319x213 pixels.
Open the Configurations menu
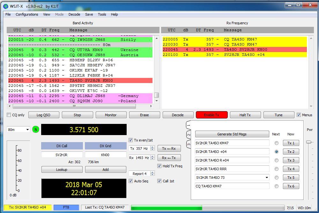pyautogui.click(x=27, y=14)
